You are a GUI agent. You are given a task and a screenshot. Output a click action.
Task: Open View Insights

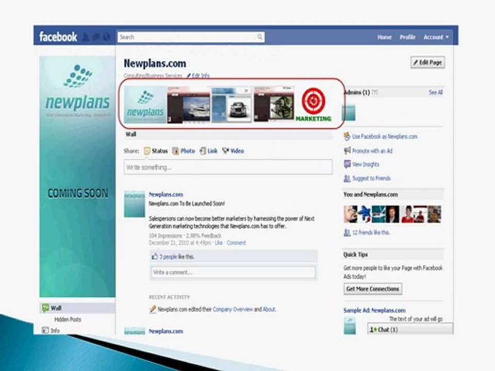click(366, 164)
